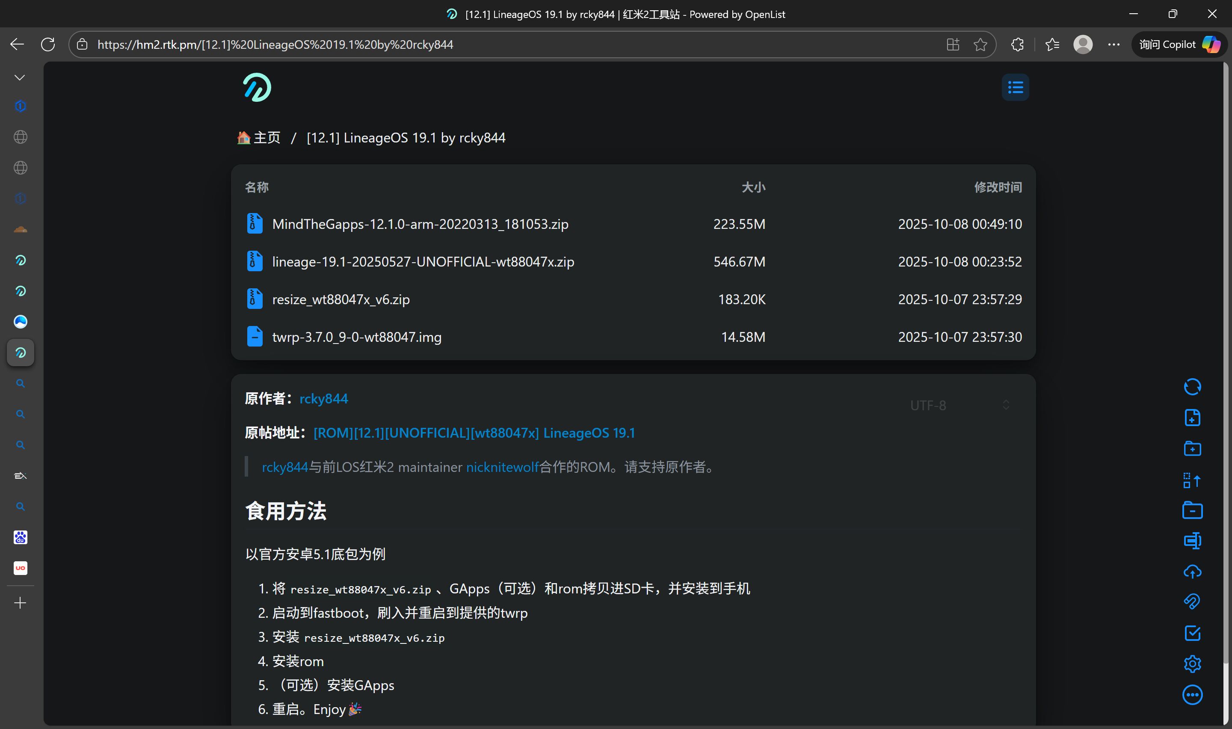Switch the list layout view toggle
Screen dimensions: 1232x729
pos(1015,87)
